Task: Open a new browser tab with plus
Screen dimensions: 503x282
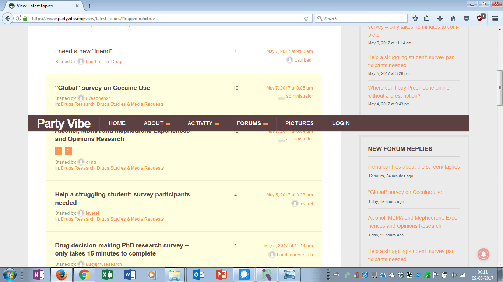Action: (89, 6)
